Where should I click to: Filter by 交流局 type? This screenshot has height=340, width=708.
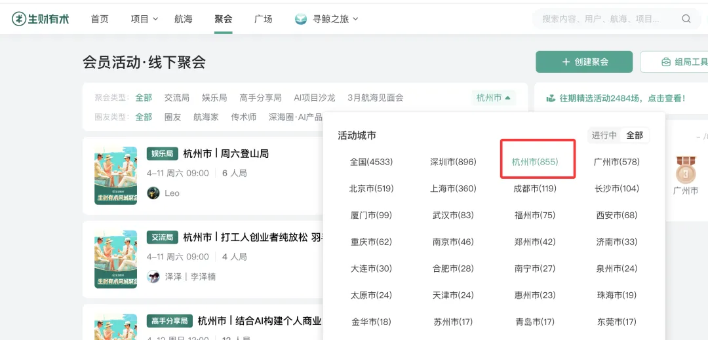[176, 98]
